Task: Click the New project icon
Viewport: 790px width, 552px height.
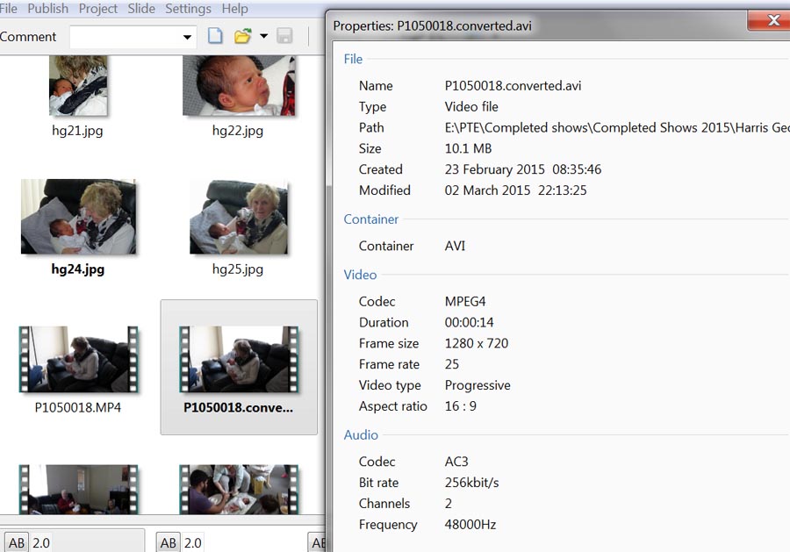Action: point(215,36)
